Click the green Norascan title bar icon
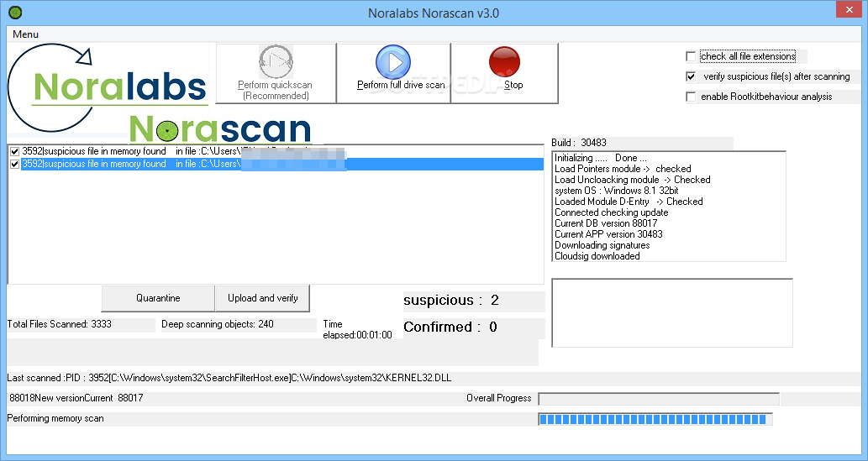The image size is (868, 461). (x=15, y=12)
